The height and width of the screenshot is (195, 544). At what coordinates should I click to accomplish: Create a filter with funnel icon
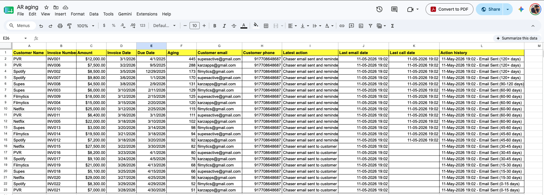pyautogui.click(x=371, y=26)
